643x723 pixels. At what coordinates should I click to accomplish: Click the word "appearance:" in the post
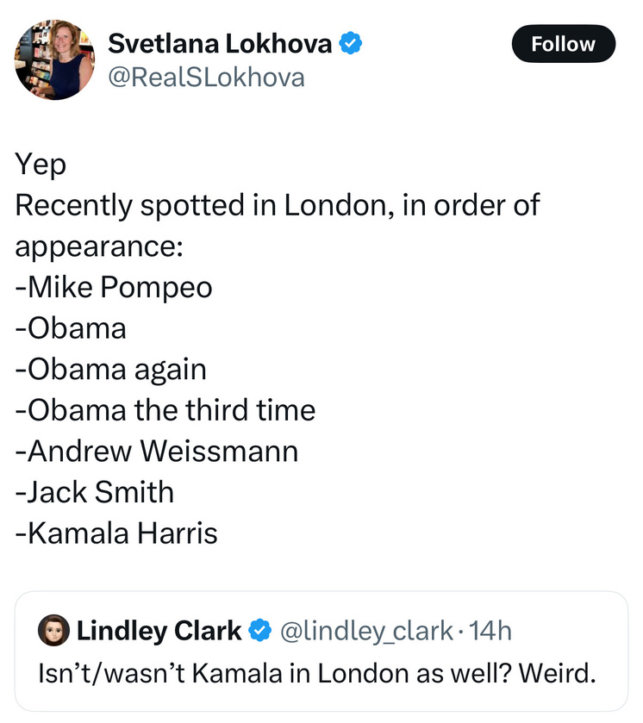tap(99, 246)
